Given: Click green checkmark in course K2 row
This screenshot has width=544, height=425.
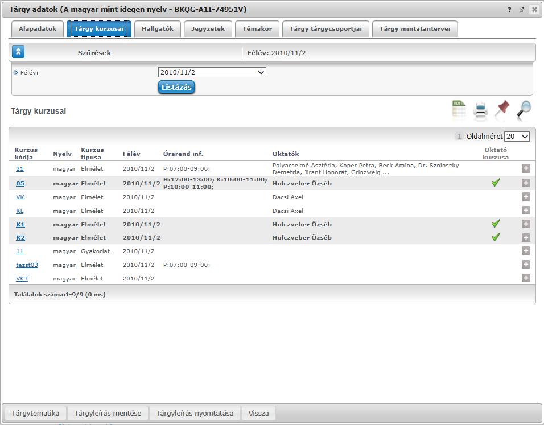Looking at the screenshot, I should 496,237.
